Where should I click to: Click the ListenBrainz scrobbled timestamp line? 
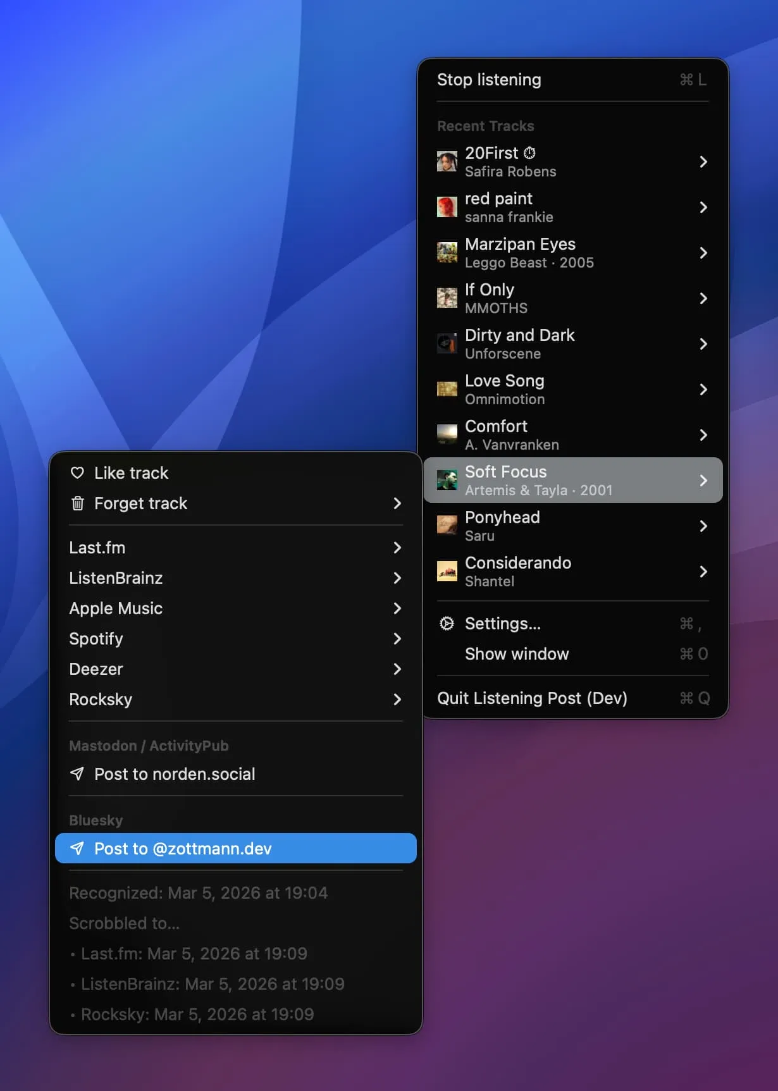pyautogui.click(x=207, y=984)
